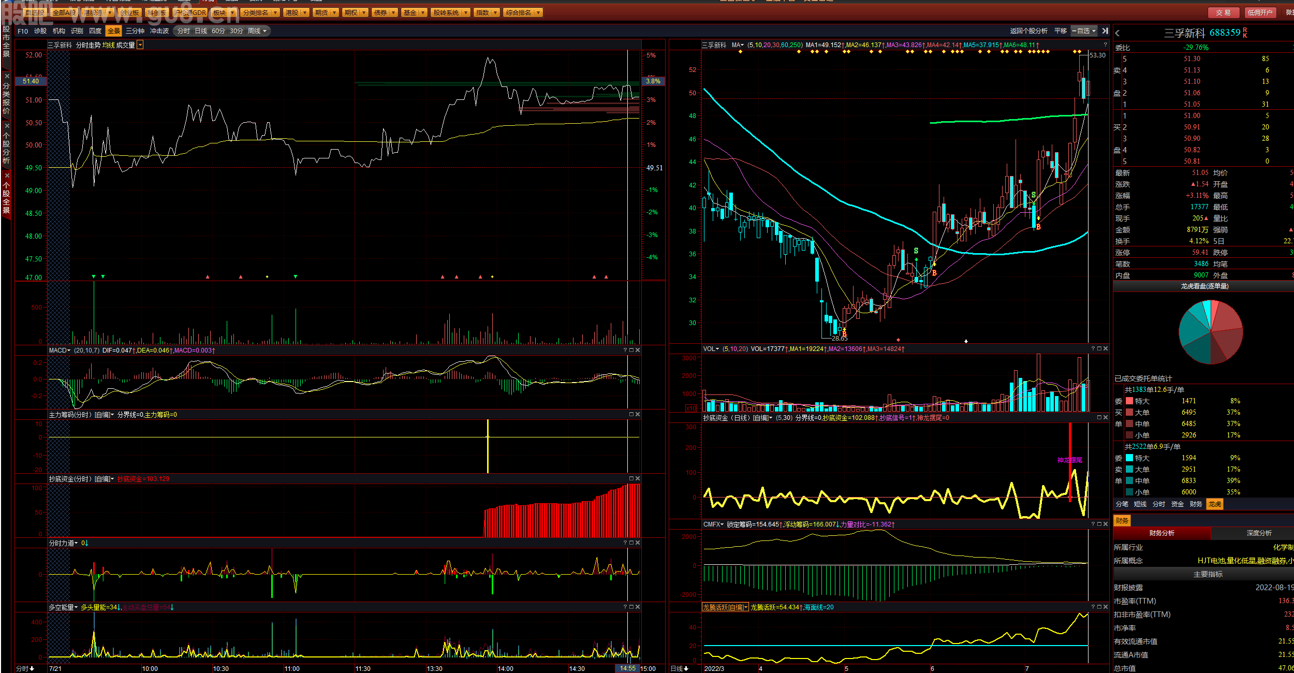
Task: Maximize the daily VOL indicator panel
Action: 1099,348
